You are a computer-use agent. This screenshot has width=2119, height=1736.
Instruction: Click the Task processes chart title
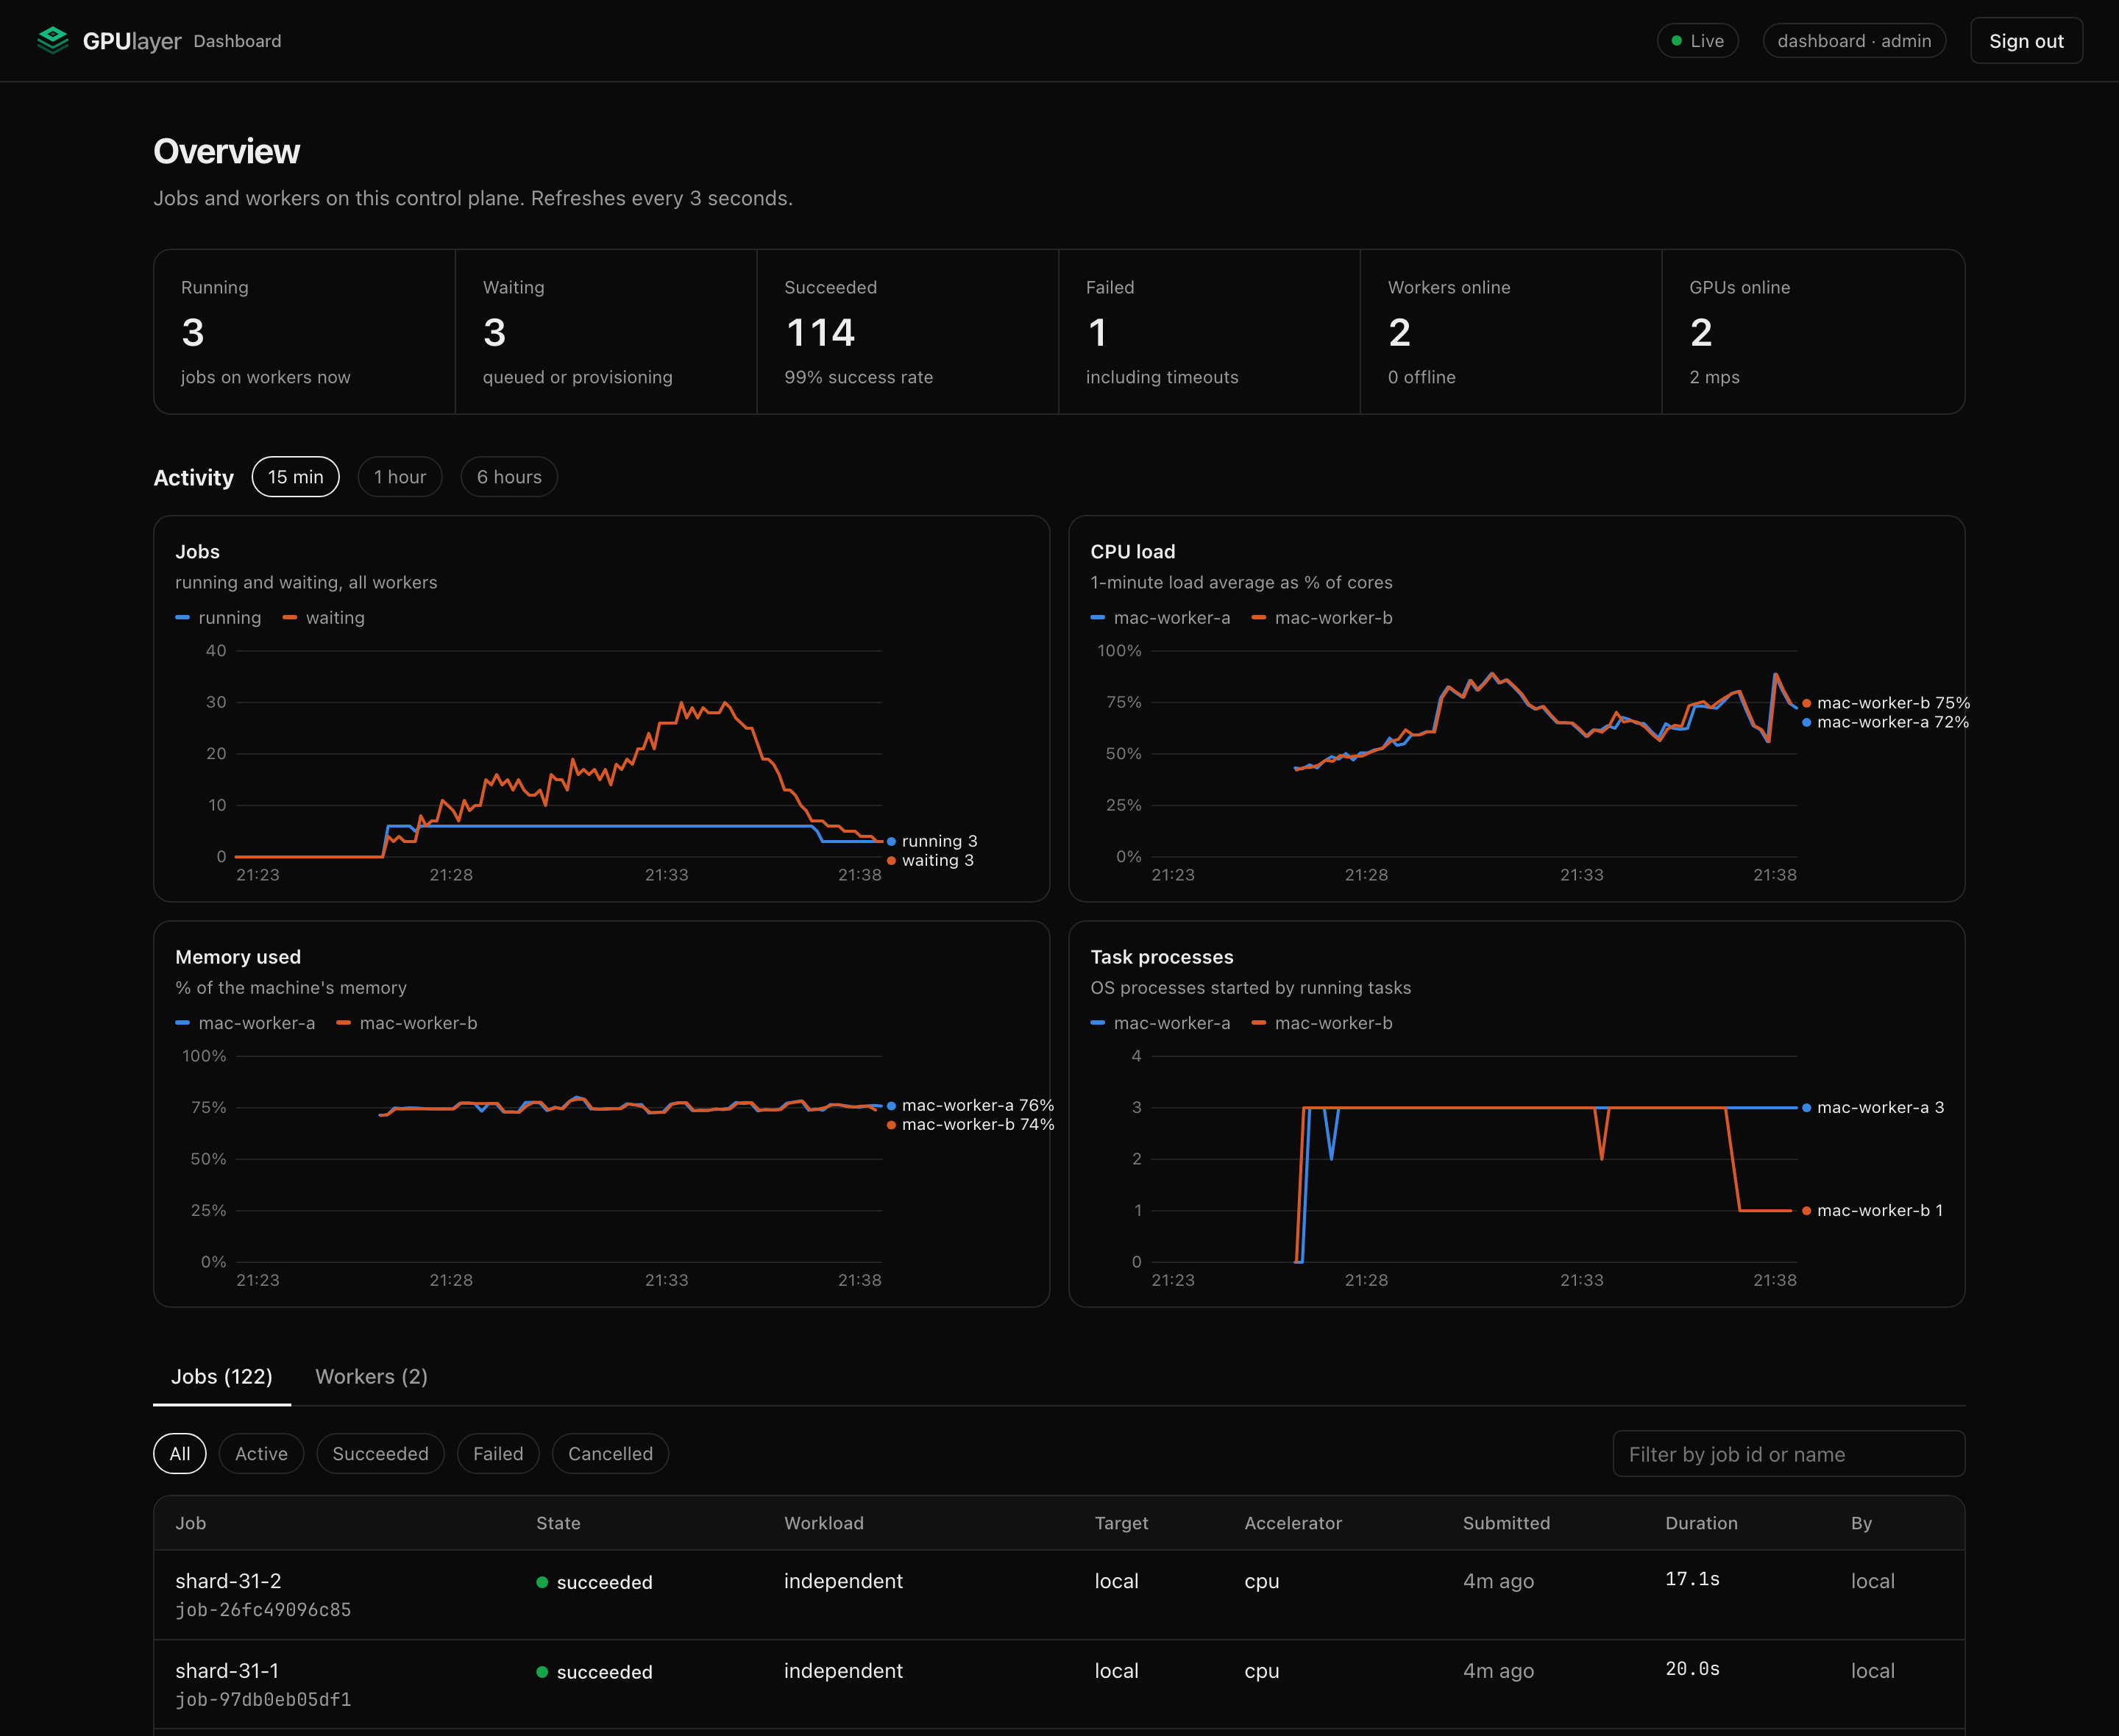[x=1162, y=957]
